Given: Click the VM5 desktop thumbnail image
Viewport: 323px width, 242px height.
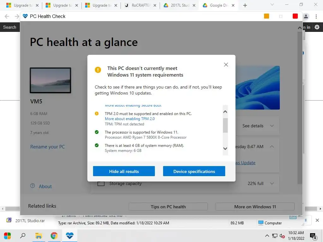Looking at the screenshot, I should tap(50, 80).
